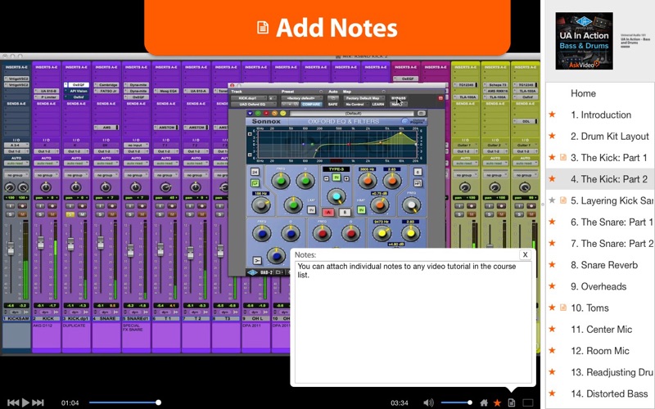The height and width of the screenshot is (409, 655).
Task: Open the UAD Oxford EQ insert dropdown
Action: tap(253, 104)
